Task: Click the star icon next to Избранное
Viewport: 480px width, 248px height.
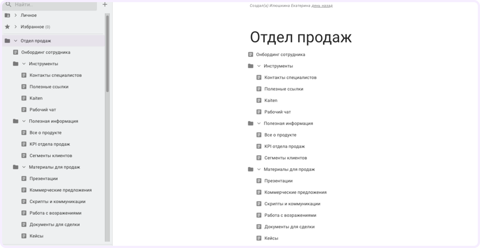Action: pyautogui.click(x=7, y=27)
